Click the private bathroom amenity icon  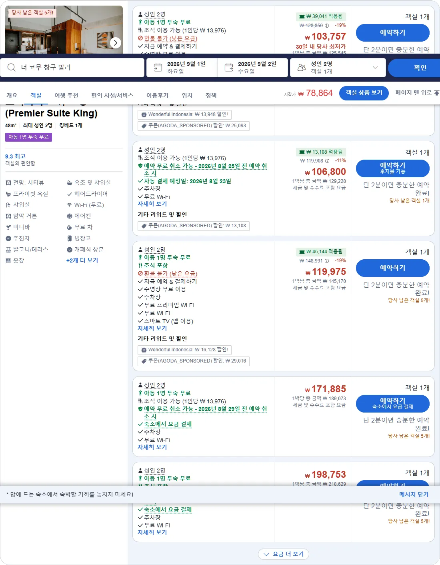pos(8,194)
